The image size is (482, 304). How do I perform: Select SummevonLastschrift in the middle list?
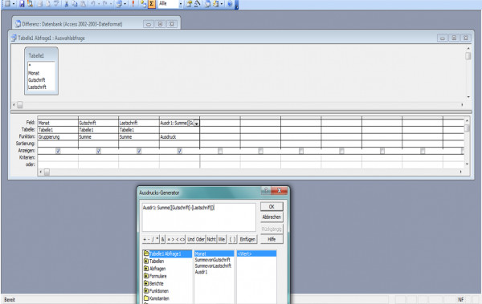(x=213, y=266)
